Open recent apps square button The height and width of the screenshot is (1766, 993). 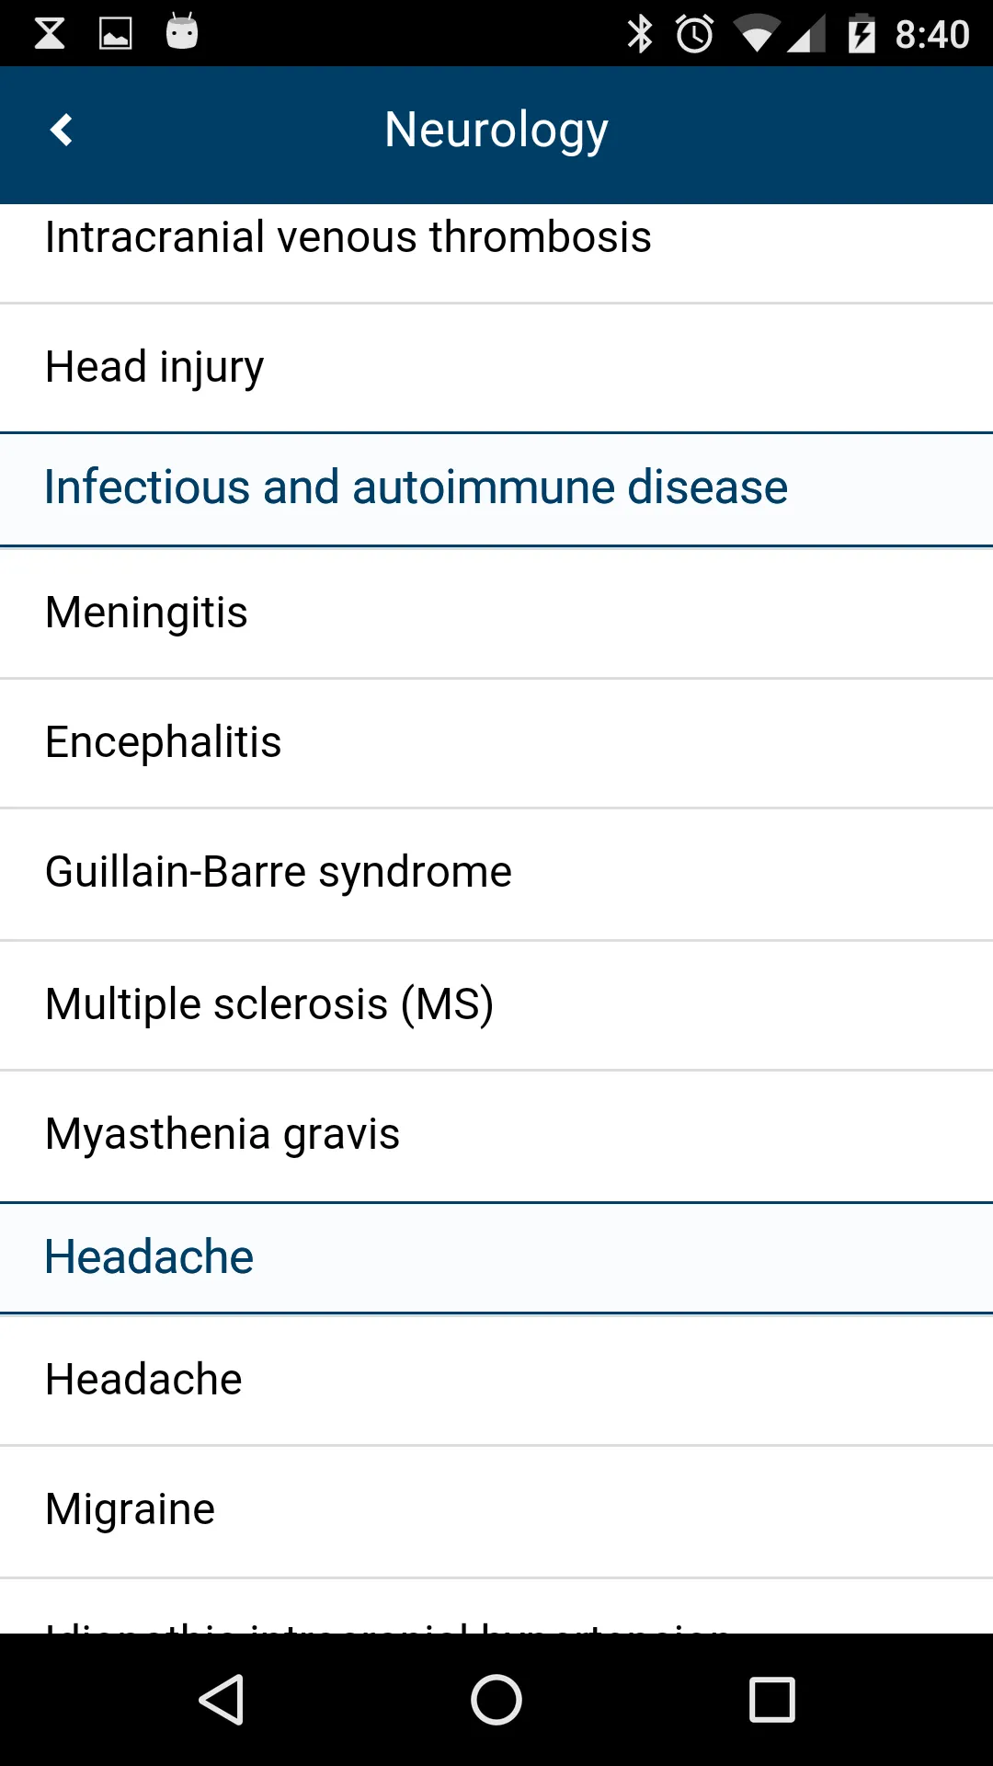(x=771, y=1699)
